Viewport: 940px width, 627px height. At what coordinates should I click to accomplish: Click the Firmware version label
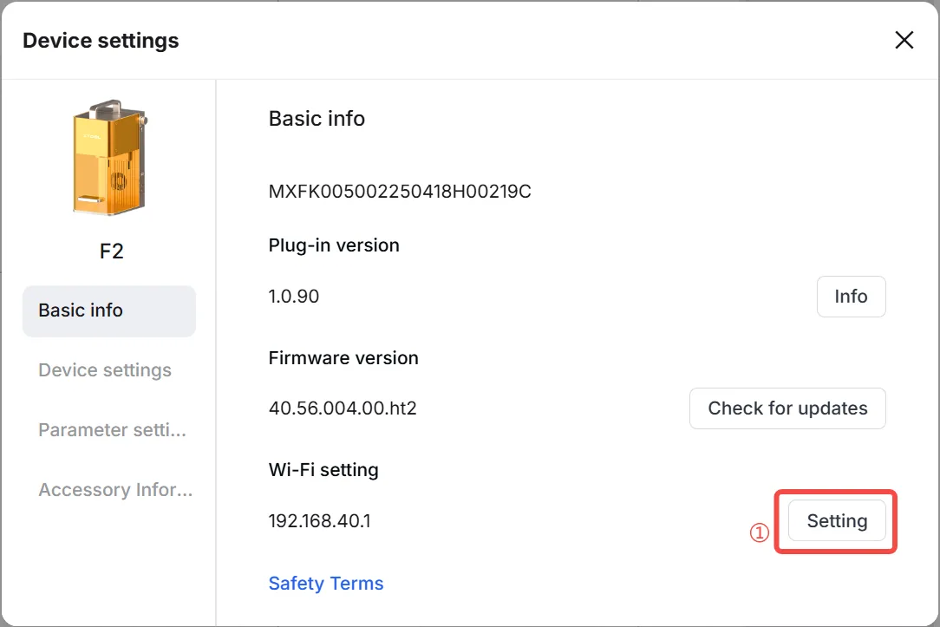pos(343,358)
